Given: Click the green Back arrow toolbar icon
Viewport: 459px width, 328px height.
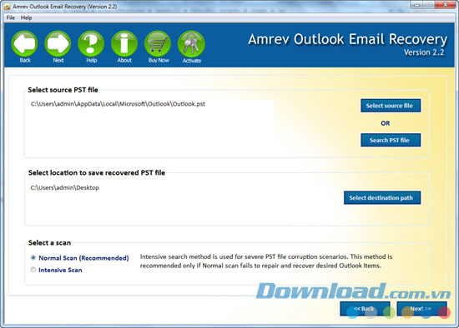Looking at the screenshot, I should 24,44.
